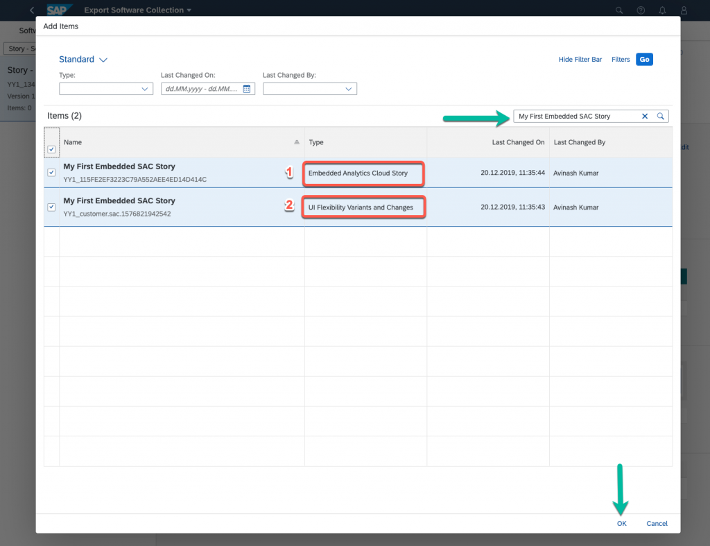Open Export Software Collection title menu
Screen dimensions: 710x546
pos(138,10)
